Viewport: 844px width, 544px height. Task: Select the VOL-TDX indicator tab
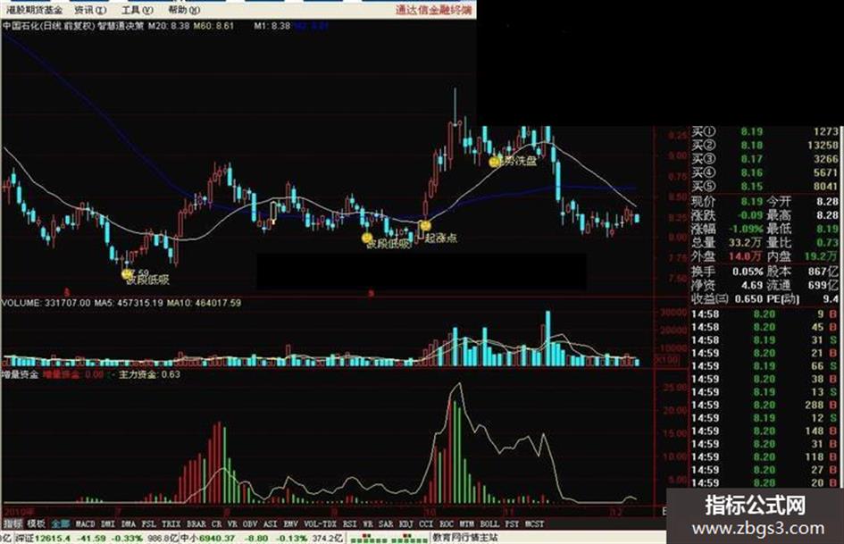(x=321, y=523)
